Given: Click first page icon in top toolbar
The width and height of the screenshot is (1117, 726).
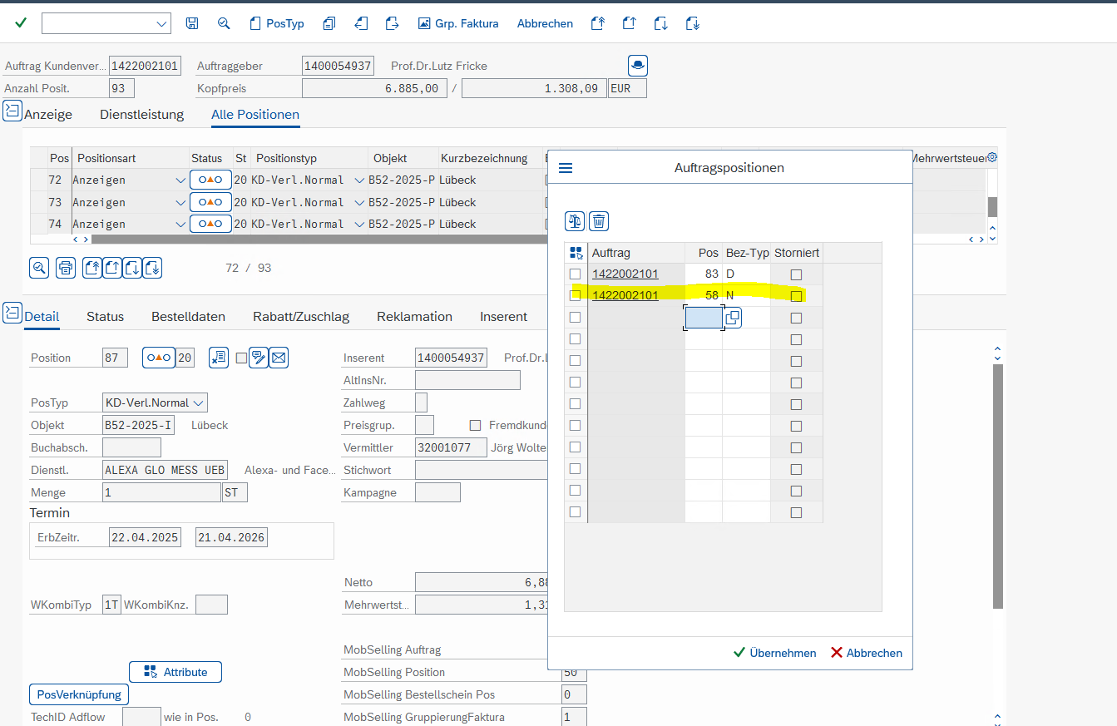Looking at the screenshot, I should (x=597, y=23).
